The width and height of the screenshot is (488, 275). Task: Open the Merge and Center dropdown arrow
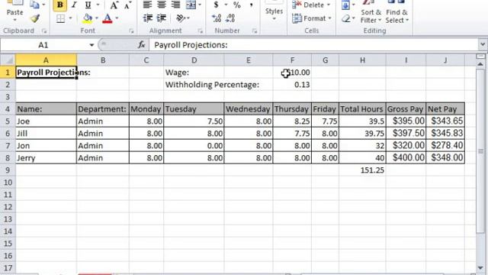tap(200, 5)
